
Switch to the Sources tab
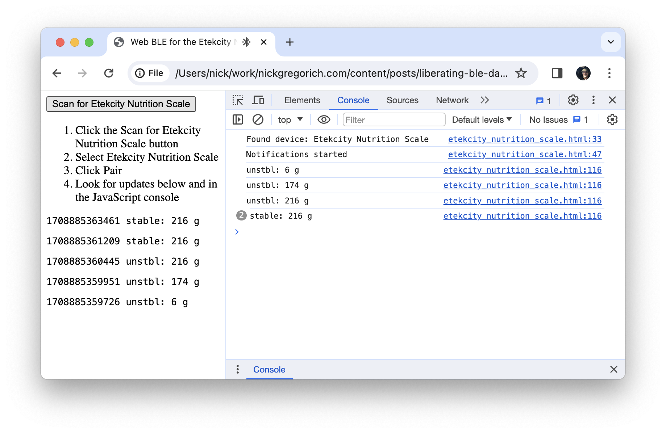coord(402,100)
